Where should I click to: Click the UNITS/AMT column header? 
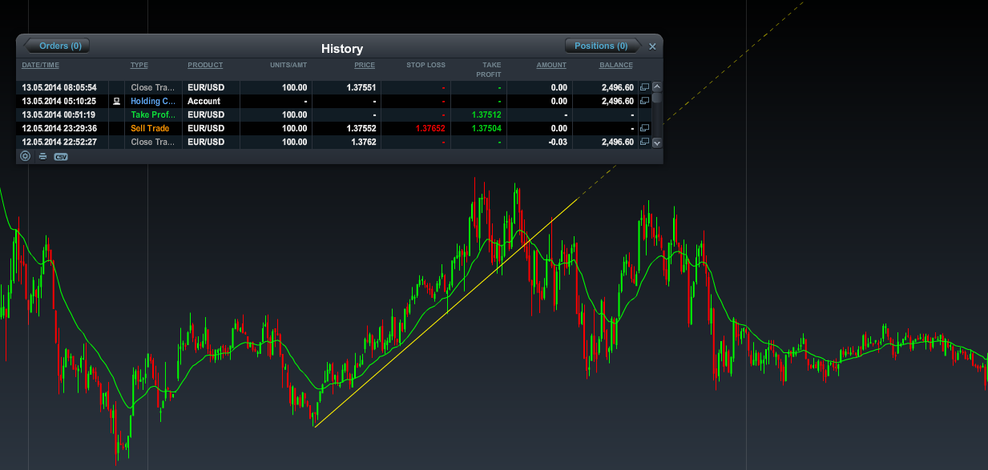(288, 65)
